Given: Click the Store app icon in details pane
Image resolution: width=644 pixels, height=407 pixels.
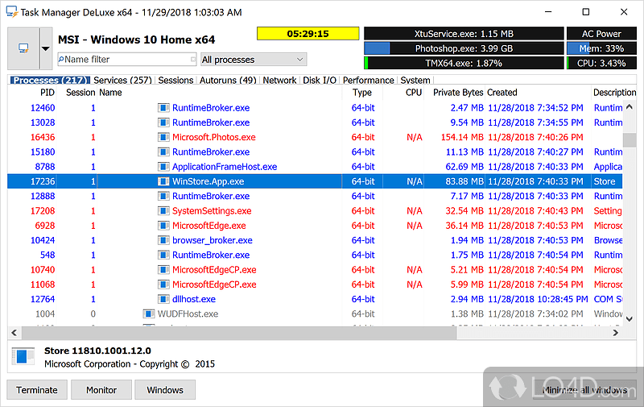Looking at the screenshot, I should click(x=23, y=356).
